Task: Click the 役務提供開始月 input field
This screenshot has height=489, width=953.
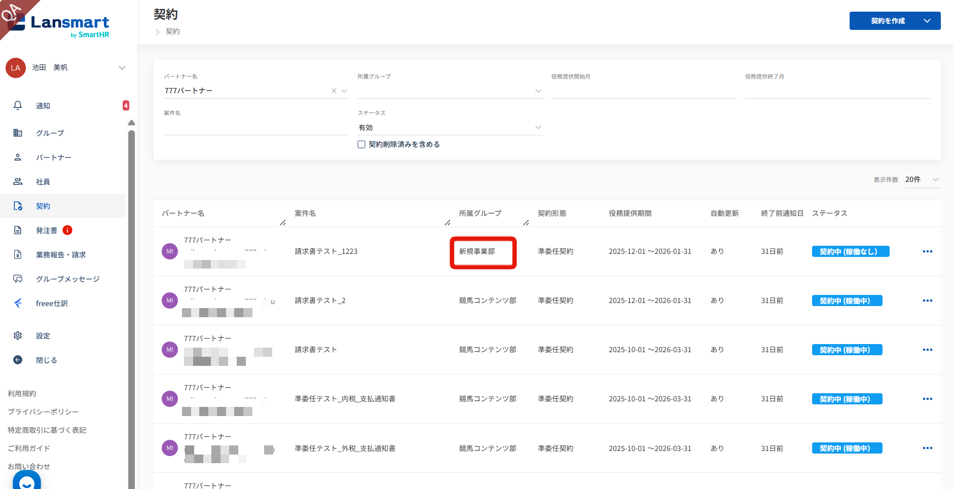Action: point(644,91)
